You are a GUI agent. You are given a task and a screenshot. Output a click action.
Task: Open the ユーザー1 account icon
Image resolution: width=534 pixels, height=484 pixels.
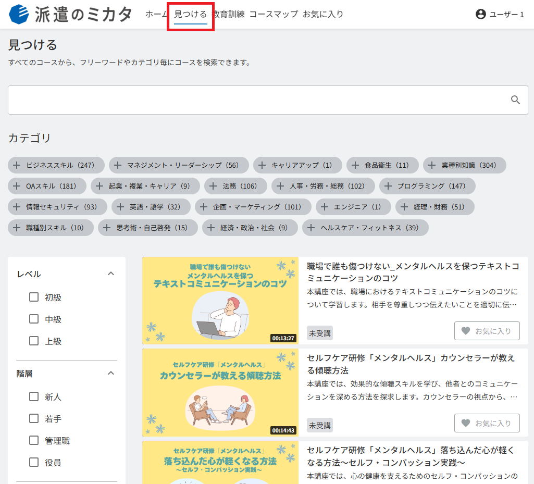tap(480, 14)
